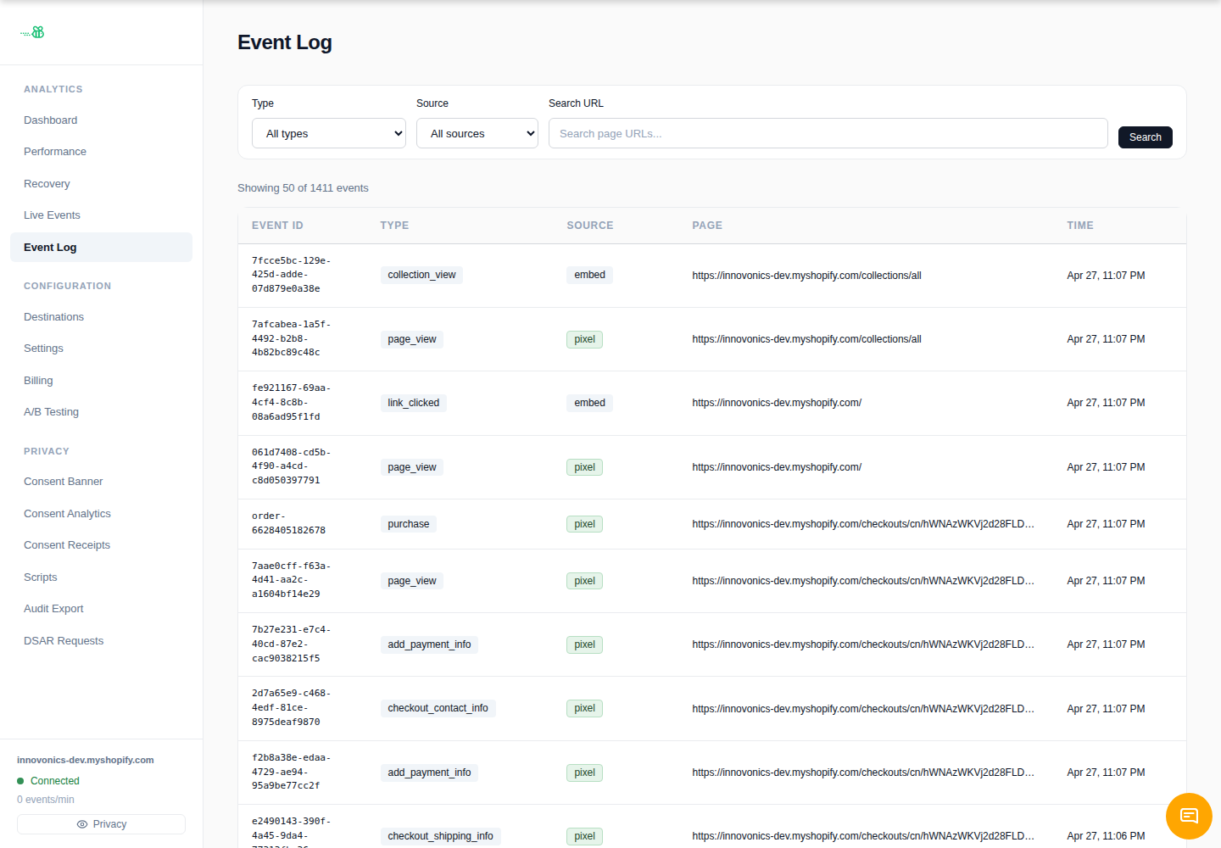Click the link_clicked type badge
The image size is (1221, 848).
(x=414, y=403)
